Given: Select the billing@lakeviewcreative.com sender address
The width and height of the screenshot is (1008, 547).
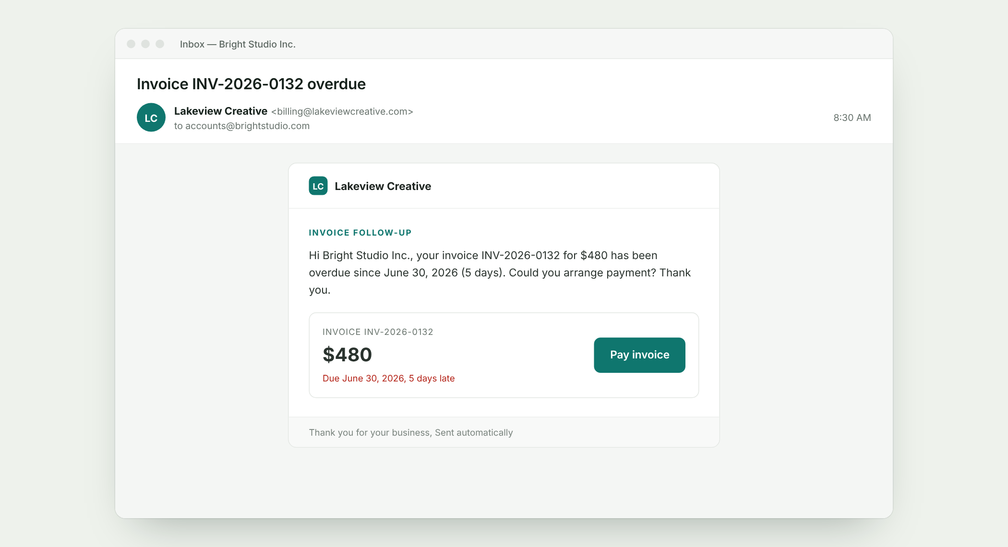Looking at the screenshot, I should tap(342, 111).
